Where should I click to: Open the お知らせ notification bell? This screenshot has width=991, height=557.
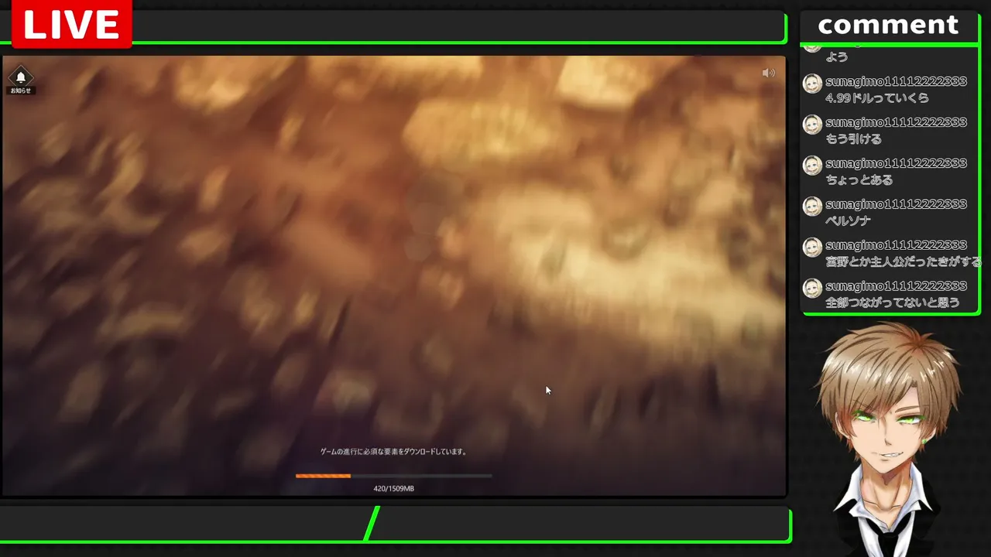pyautogui.click(x=21, y=80)
